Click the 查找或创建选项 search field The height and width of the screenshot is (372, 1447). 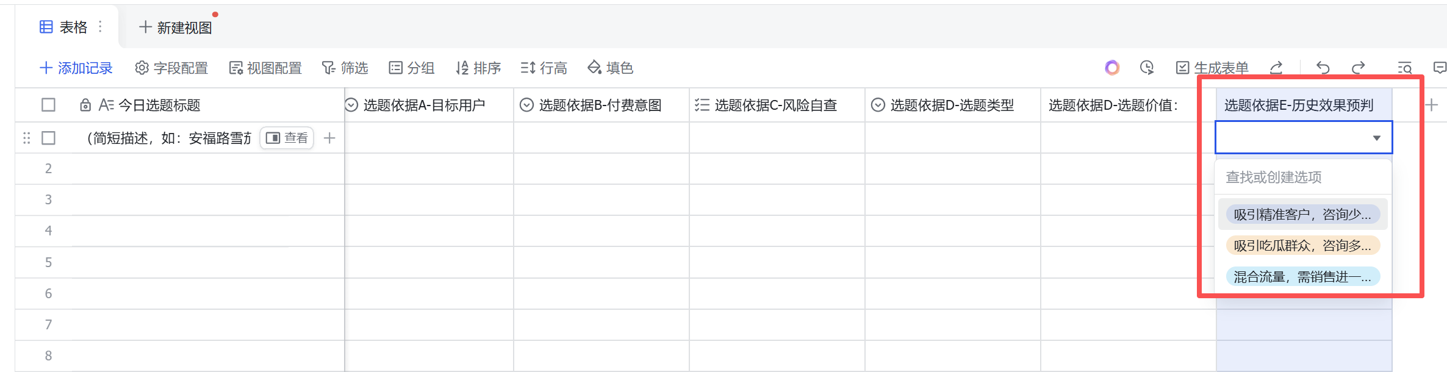click(x=1302, y=177)
